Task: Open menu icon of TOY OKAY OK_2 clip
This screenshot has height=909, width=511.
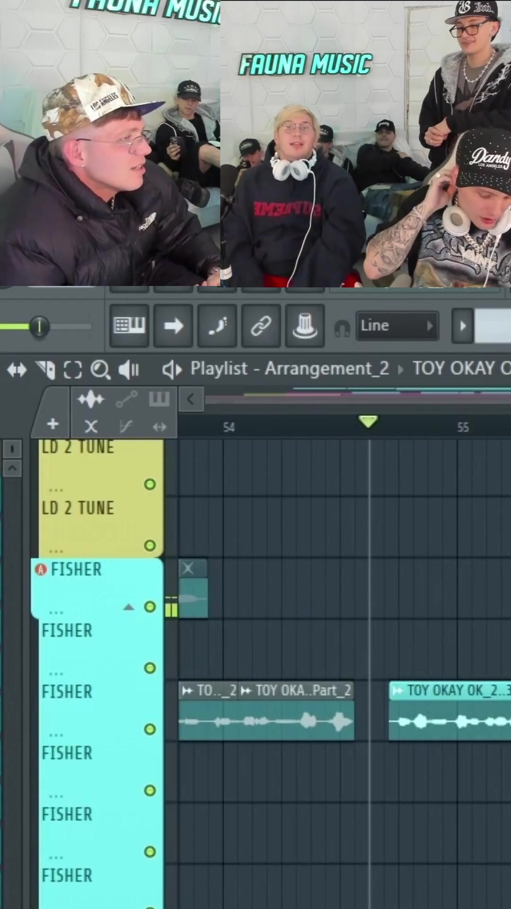Action: click(397, 691)
